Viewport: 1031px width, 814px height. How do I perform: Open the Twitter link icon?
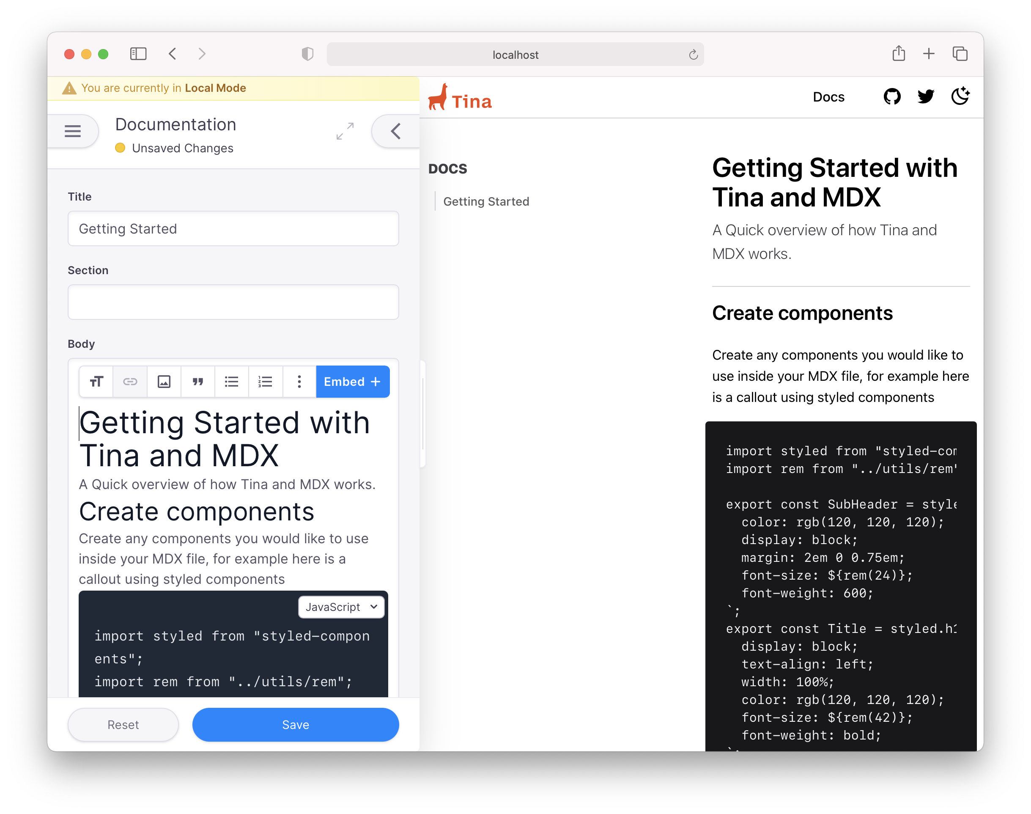[926, 97]
